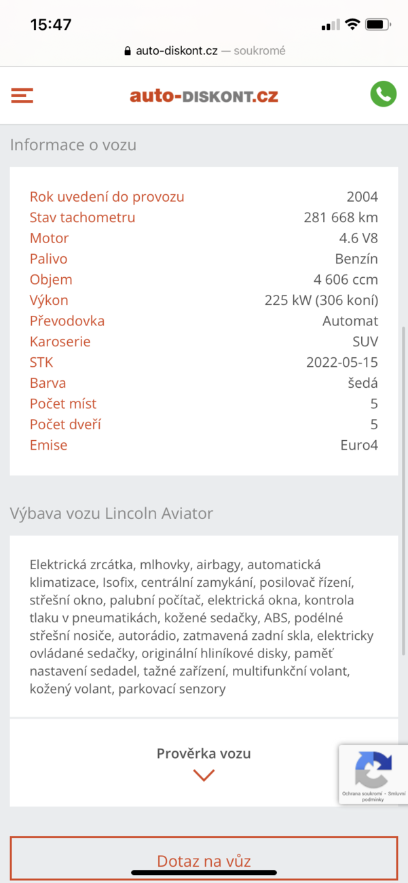Image resolution: width=408 pixels, height=883 pixels.
Task: Expand the Prověrka vozu section
Action: (204, 753)
